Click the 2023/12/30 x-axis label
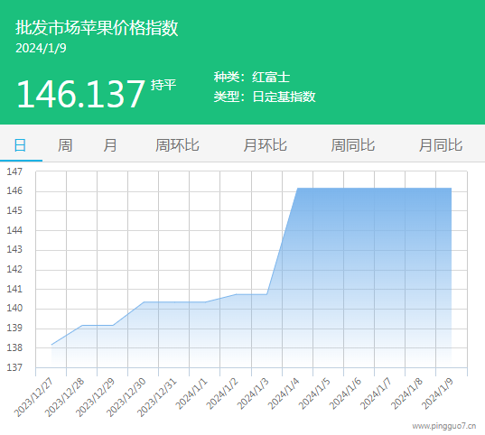This screenshot has height=435, width=485. [x=126, y=397]
